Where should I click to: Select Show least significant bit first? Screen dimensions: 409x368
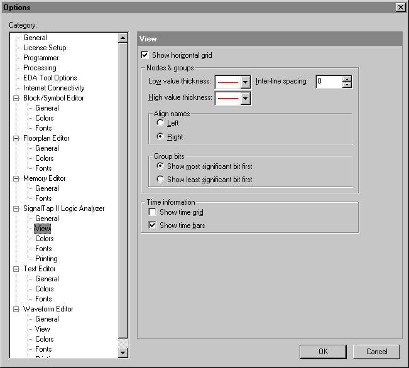coord(160,180)
